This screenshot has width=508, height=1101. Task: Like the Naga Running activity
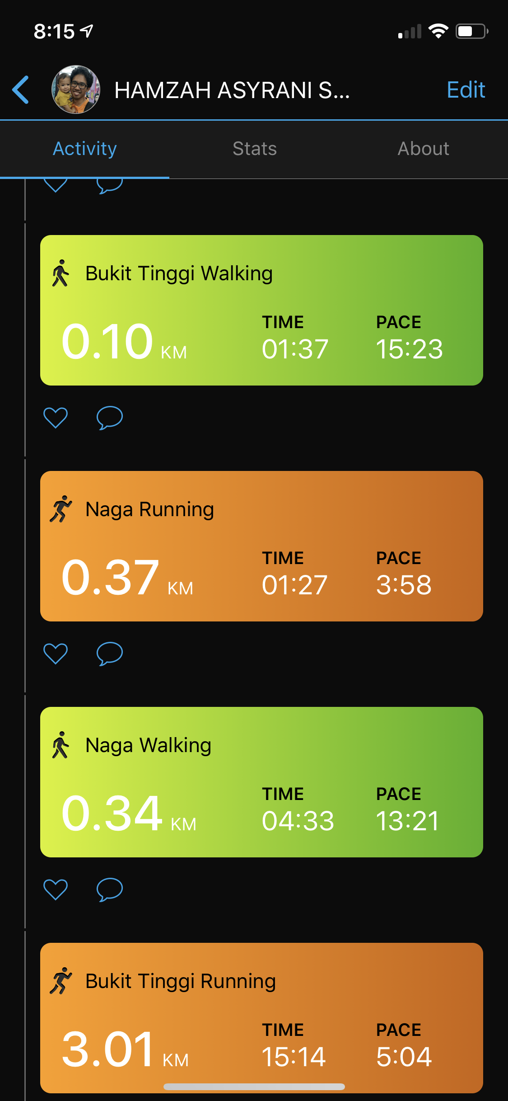coord(56,653)
